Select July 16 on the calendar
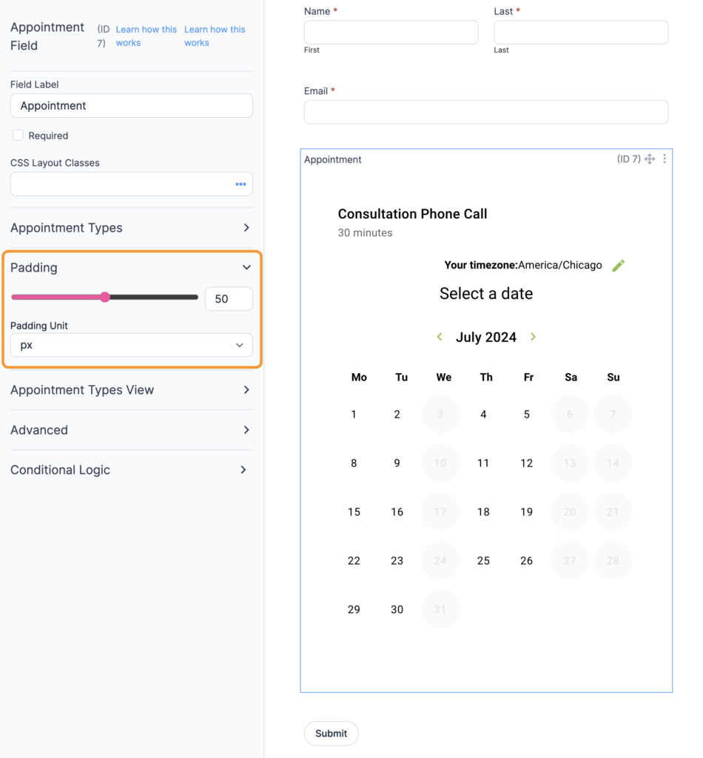 397,512
